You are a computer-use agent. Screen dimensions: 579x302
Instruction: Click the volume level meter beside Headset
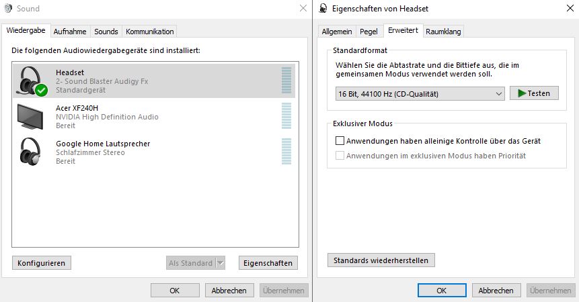point(286,81)
